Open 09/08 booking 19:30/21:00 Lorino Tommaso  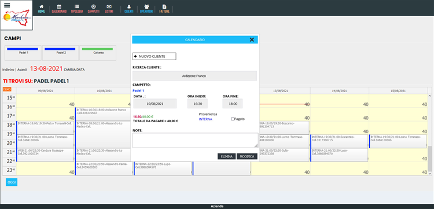tap(45, 141)
